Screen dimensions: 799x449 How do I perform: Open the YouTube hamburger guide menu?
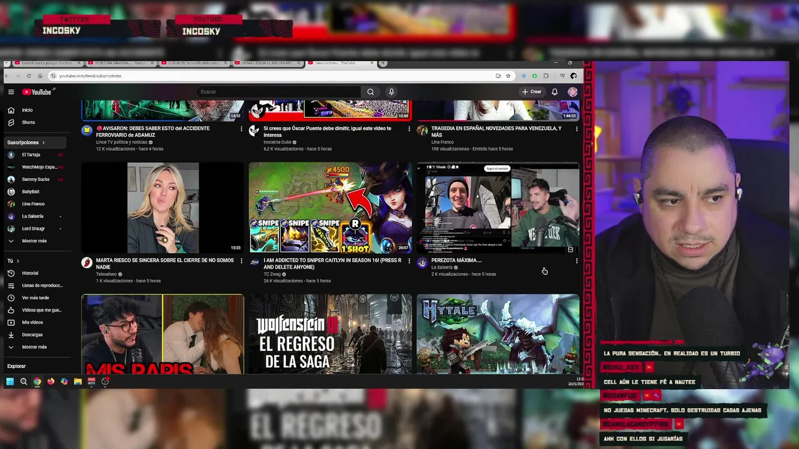(11, 92)
